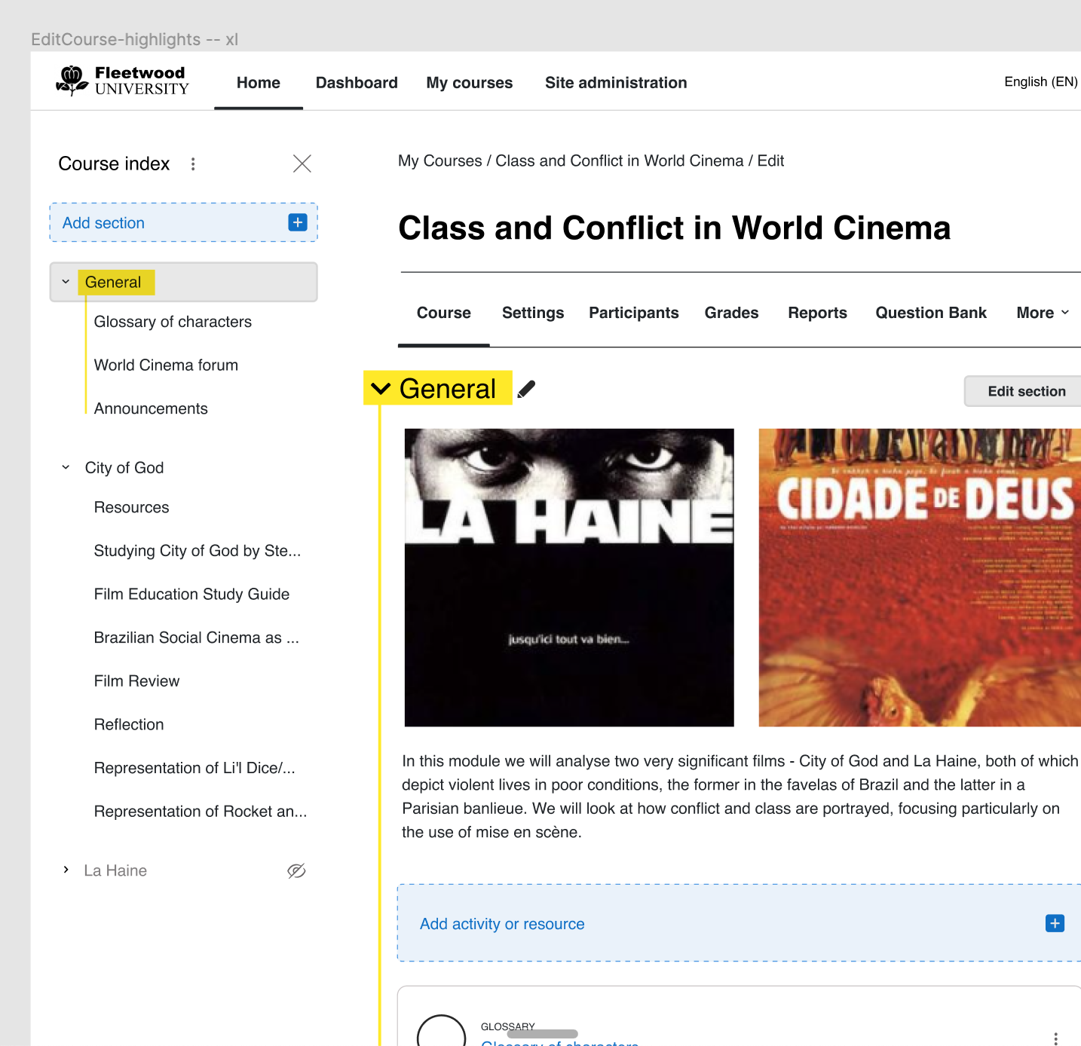Click Add activity or resource link

502,924
